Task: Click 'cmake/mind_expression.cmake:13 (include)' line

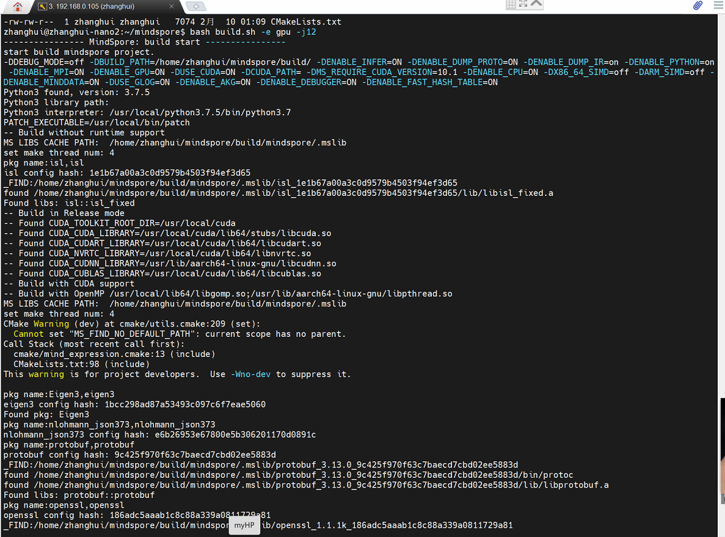Action: coord(114,354)
